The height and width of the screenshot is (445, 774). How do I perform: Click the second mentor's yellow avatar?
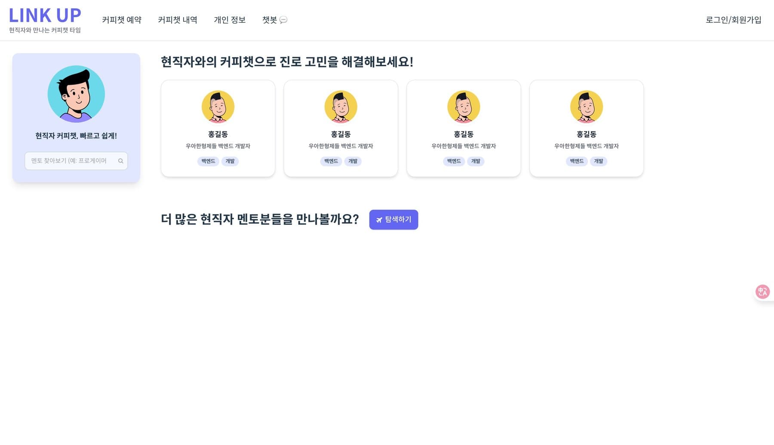pos(341,107)
